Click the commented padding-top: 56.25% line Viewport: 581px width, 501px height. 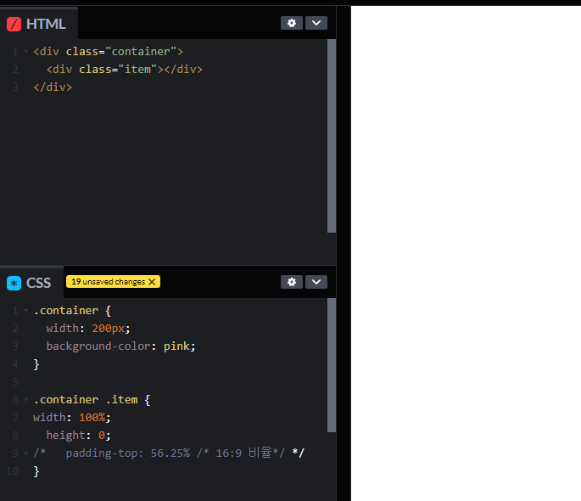coord(169,453)
